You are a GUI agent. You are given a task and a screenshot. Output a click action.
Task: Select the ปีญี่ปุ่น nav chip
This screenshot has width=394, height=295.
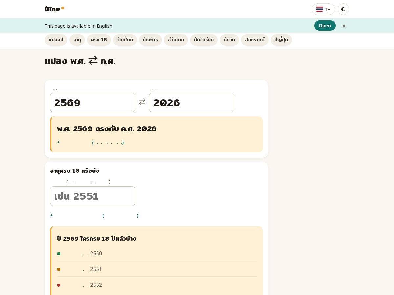pos(281,40)
